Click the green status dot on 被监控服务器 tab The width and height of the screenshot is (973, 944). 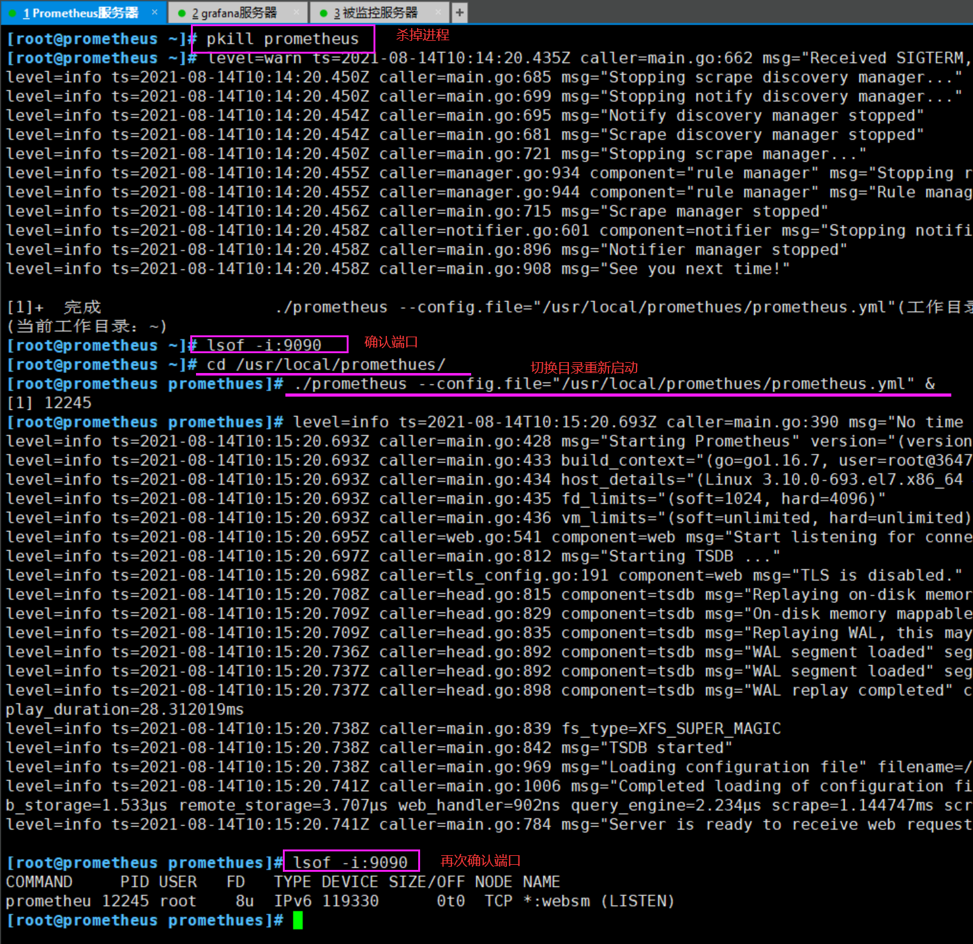click(x=324, y=13)
